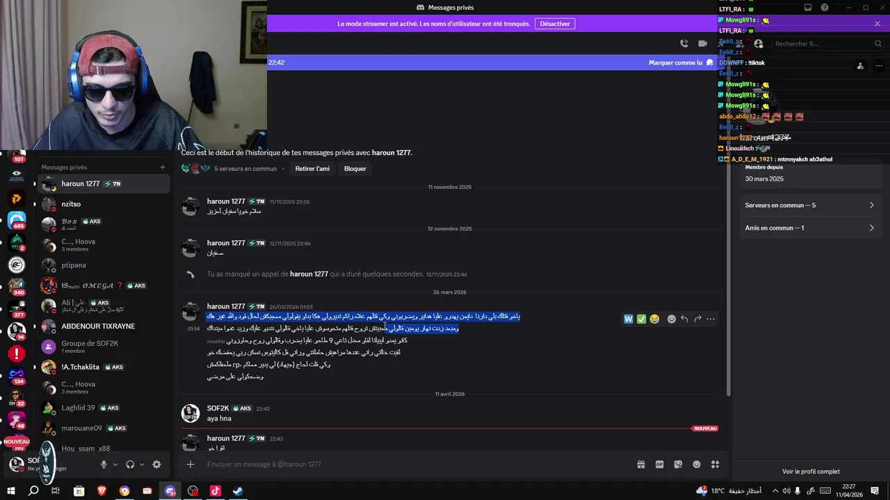This screenshot has width=890, height=500.
Task: Open server with 340 notification badge
Action: pos(17,286)
